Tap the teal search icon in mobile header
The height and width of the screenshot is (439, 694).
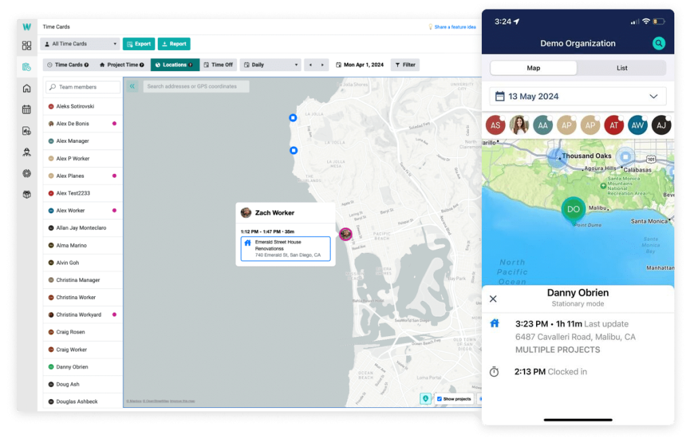658,43
